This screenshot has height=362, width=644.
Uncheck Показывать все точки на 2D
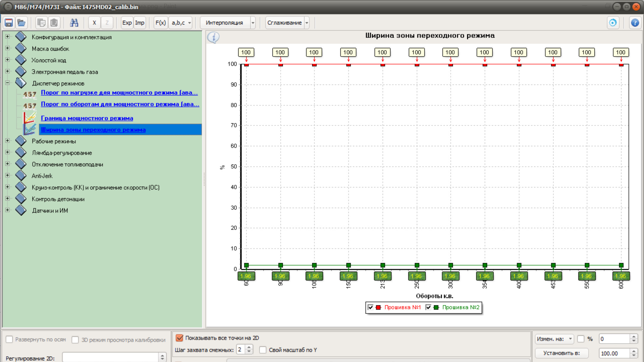point(179,338)
